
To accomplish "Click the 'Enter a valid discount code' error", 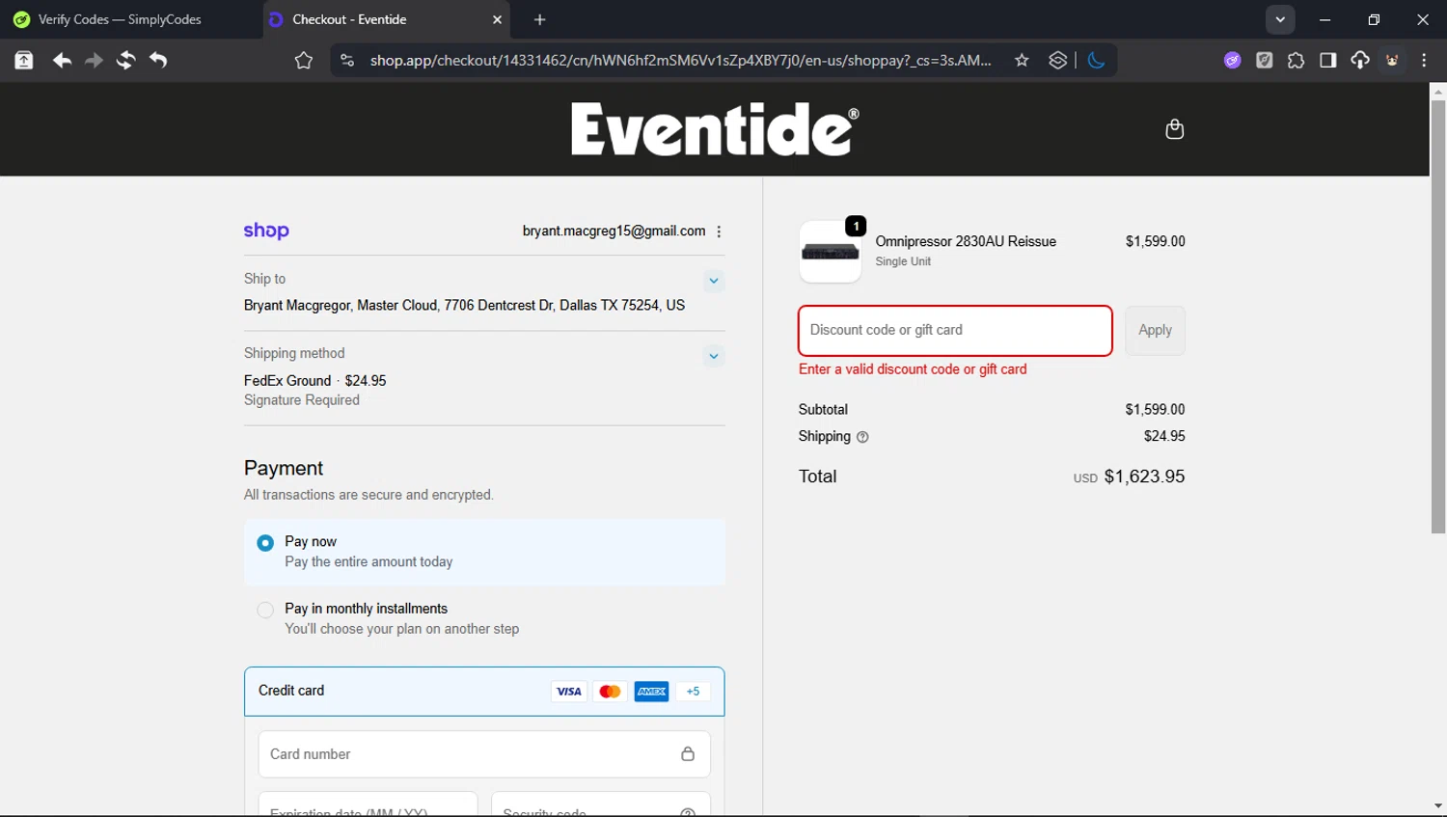I will pyautogui.click(x=913, y=369).
